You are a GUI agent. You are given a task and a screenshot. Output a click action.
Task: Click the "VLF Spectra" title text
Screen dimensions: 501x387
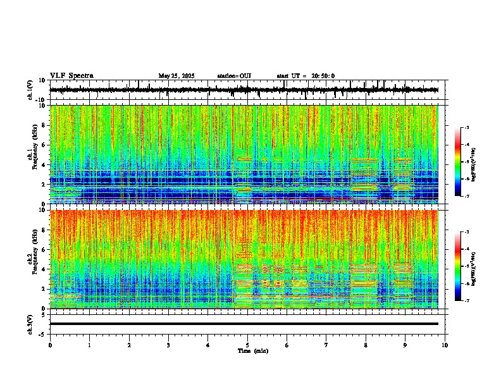[x=71, y=76]
